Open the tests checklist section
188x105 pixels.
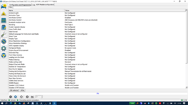click(x=4, y=27)
